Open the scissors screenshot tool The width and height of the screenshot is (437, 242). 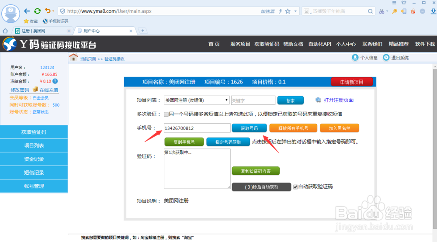click(x=382, y=11)
